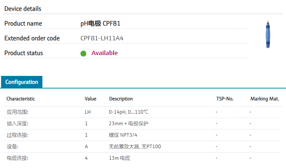Select the 应用范围 row label
This screenshot has height=168, width=286.
(x=18, y=112)
